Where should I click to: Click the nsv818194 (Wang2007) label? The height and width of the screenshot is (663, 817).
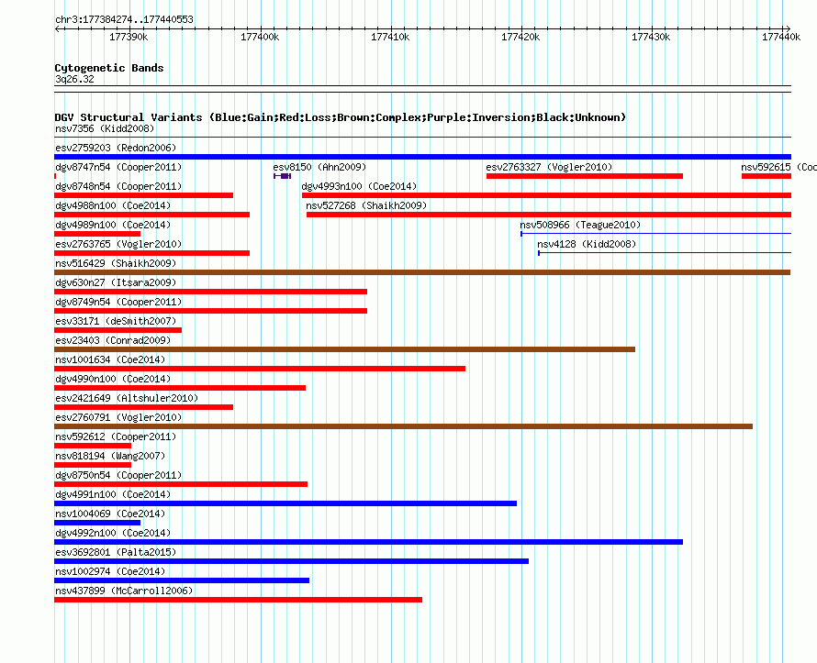pyautogui.click(x=110, y=456)
